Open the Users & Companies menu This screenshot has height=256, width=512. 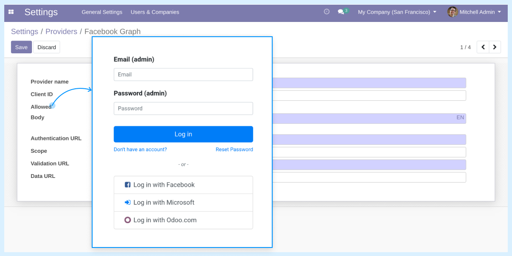(155, 12)
